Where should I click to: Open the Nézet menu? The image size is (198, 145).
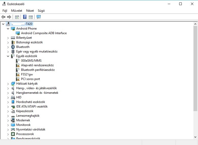tap(30, 11)
